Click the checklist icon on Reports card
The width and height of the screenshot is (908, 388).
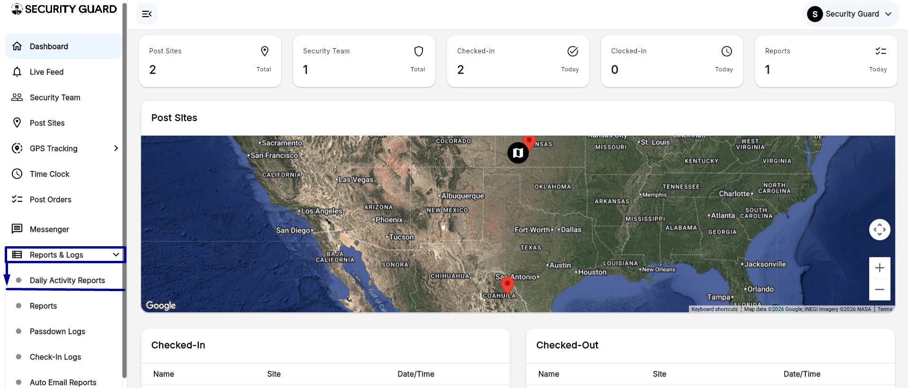881,51
